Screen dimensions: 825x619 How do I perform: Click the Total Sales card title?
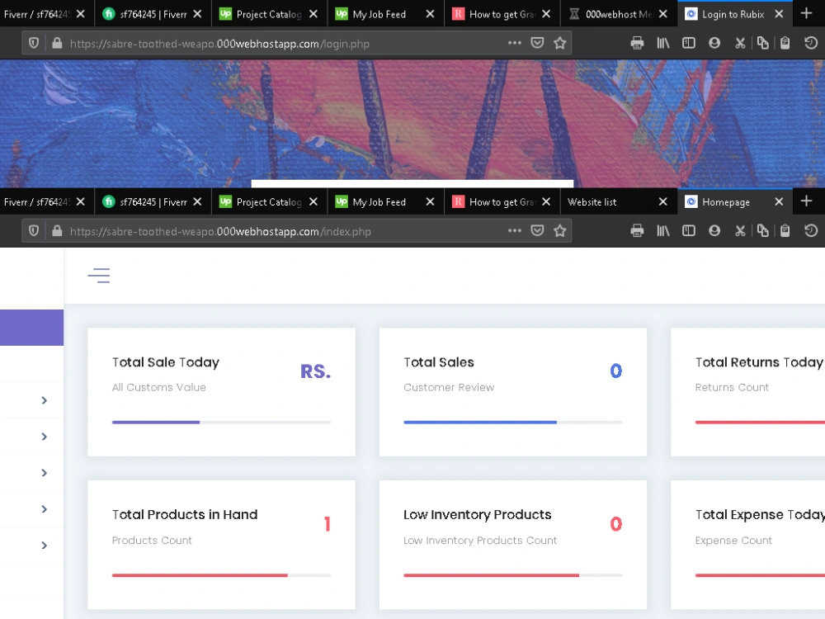[x=439, y=362]
